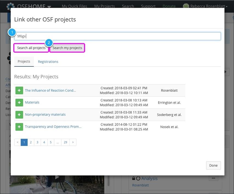Click Search all projects button
Image resolution: width=234 pixels, height=194 pixels.
click(31, 48)
